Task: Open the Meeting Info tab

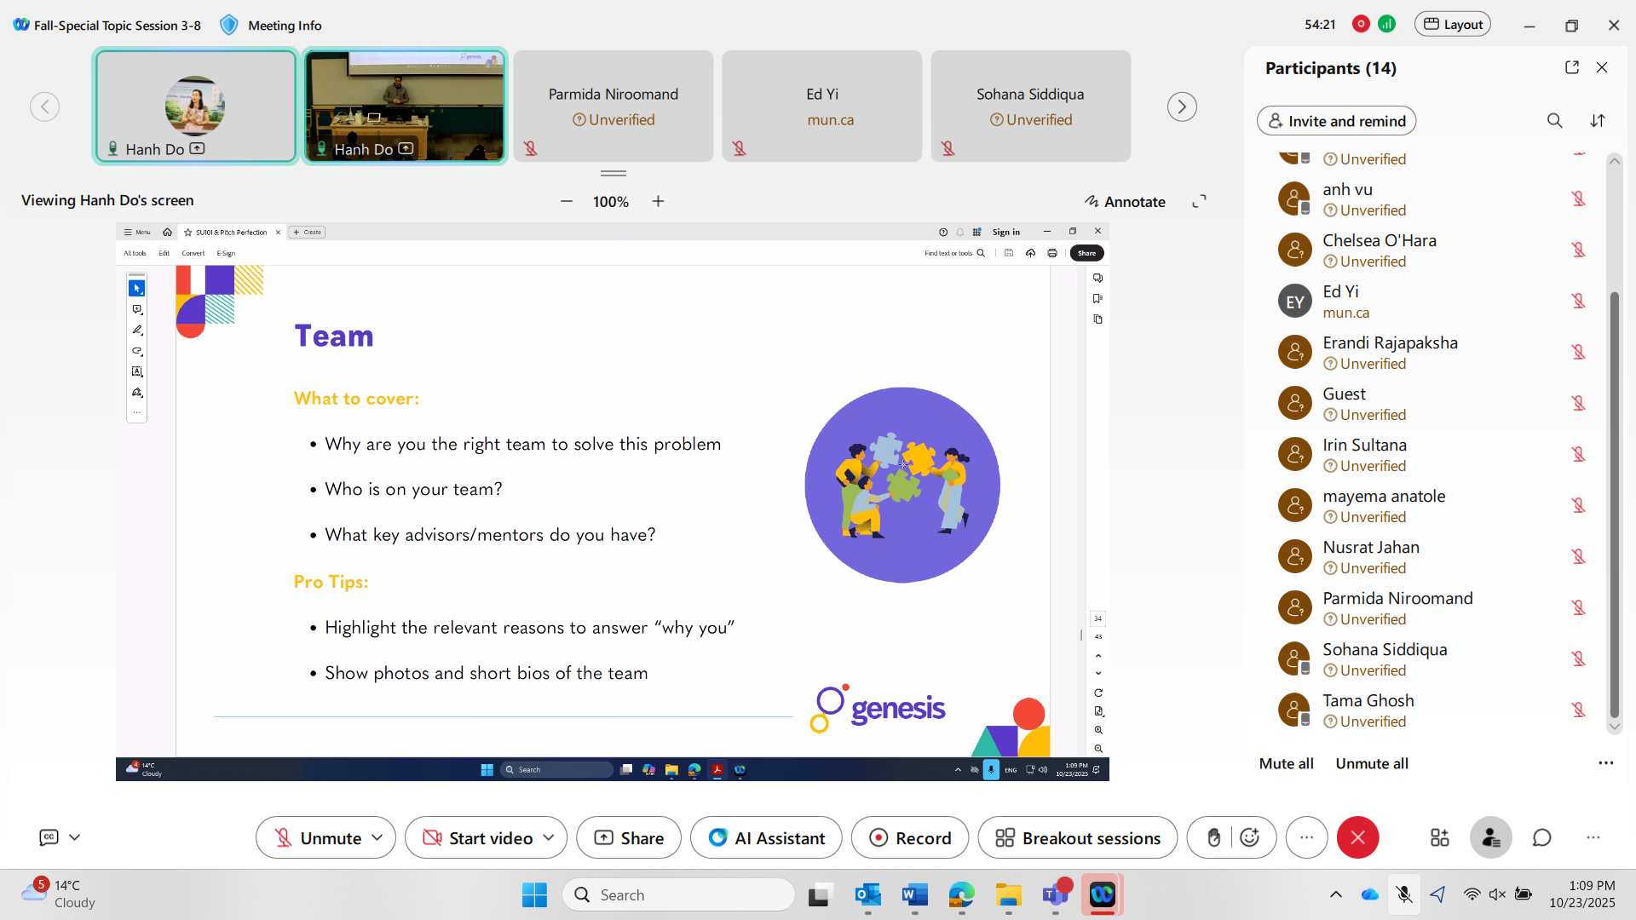Action: pyautogui.click(x=284, y=26)
